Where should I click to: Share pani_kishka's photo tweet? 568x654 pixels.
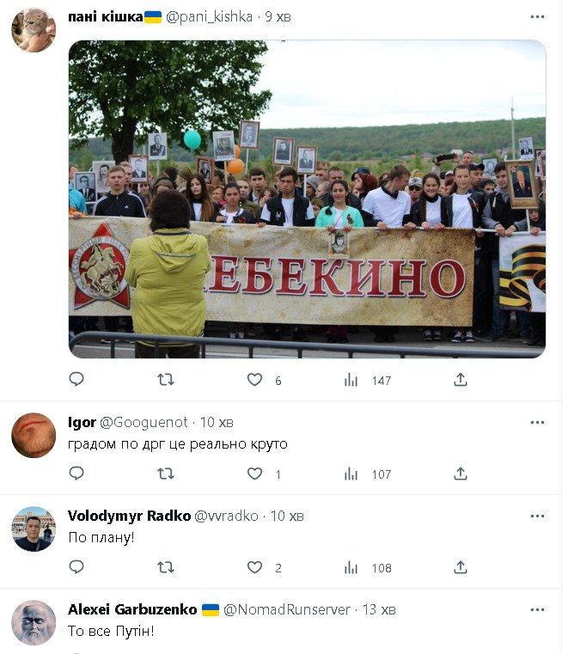tap(461, 380)
